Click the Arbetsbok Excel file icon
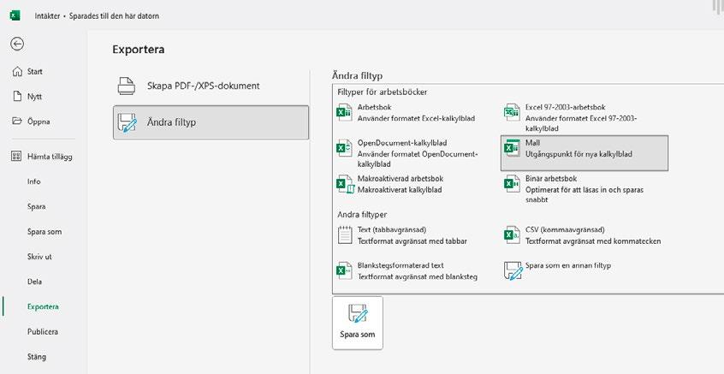 click(344, 112)
